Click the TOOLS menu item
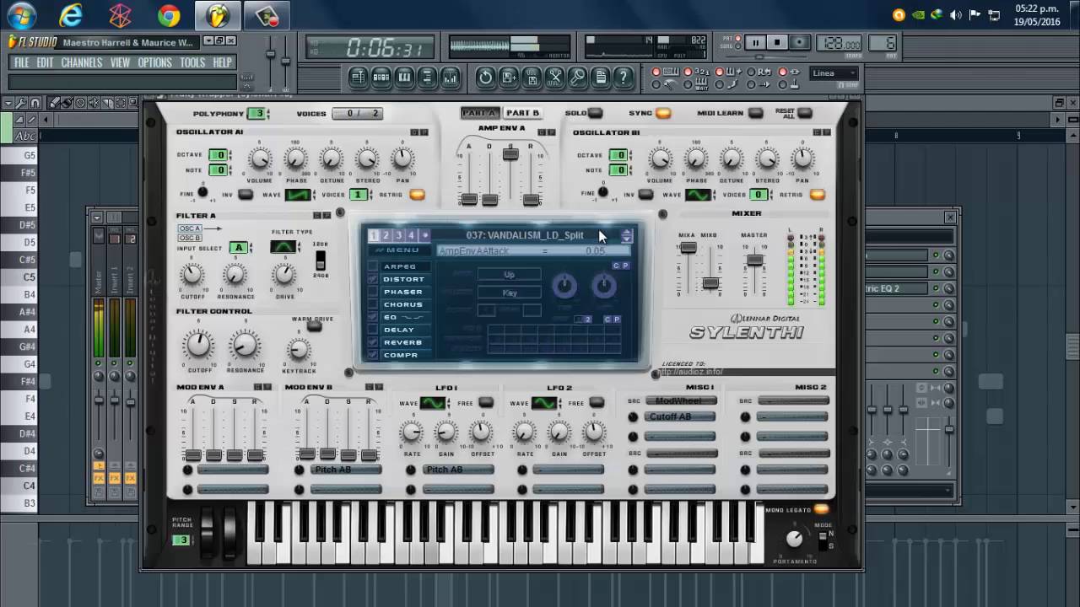Image resolution: width=1080 pixels, height=607 pixels. click(192, 62)
